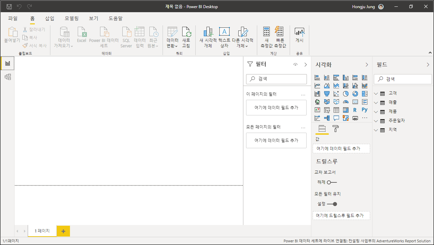Screen dimensions: 434x245
Task: Select the stacked bar chart visual
Action: [317, 77]
